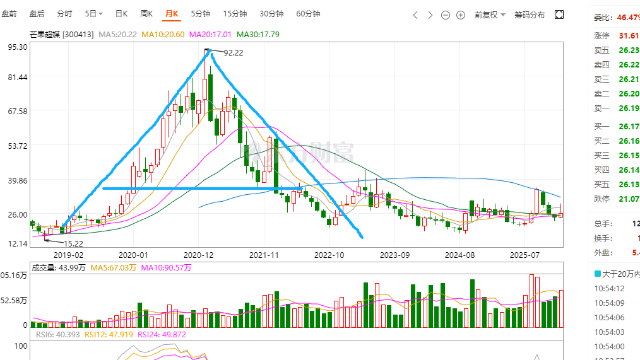This screenshot has width=640, height=360.
Task: Click the RSI6: 40.393 label
Action: [x=58, y=335]
